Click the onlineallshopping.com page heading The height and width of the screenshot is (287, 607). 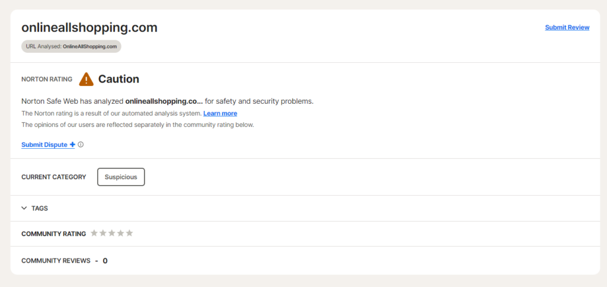pyautogui.click(x=90, y=27)
